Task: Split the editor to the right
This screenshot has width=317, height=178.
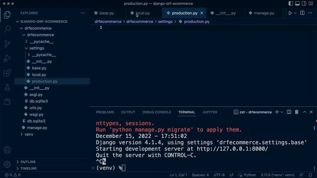Action: pyautogui.click(x=302, y=13)
